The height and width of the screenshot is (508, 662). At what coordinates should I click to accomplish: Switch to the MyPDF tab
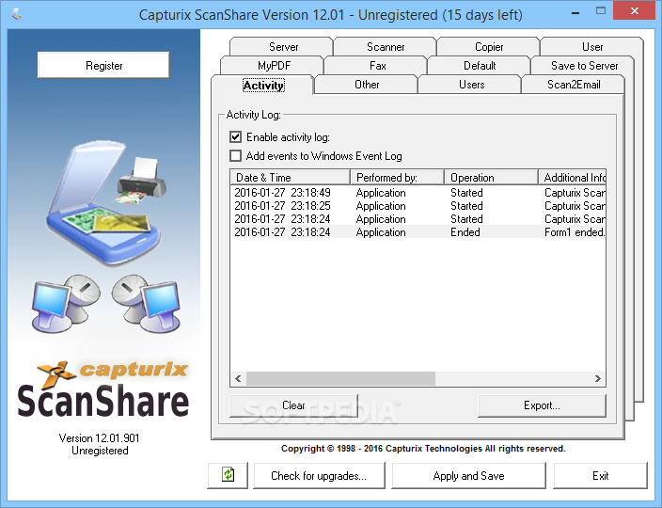point(274,66)
